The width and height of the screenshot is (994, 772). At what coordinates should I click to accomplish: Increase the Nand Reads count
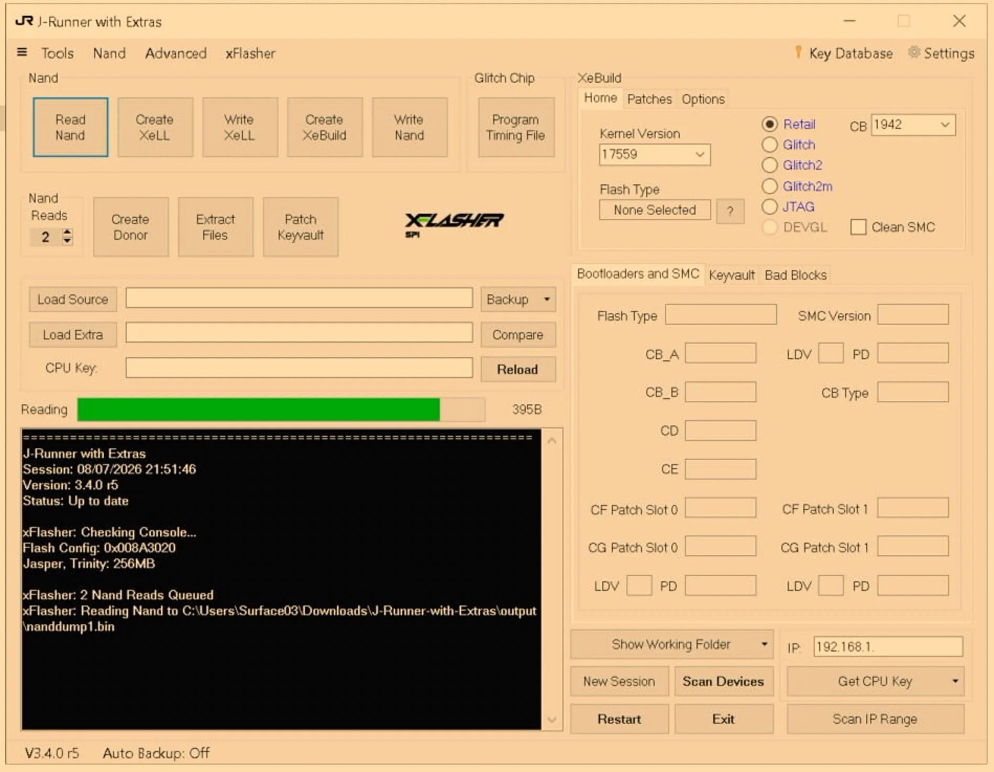click(x=67, y=232)
